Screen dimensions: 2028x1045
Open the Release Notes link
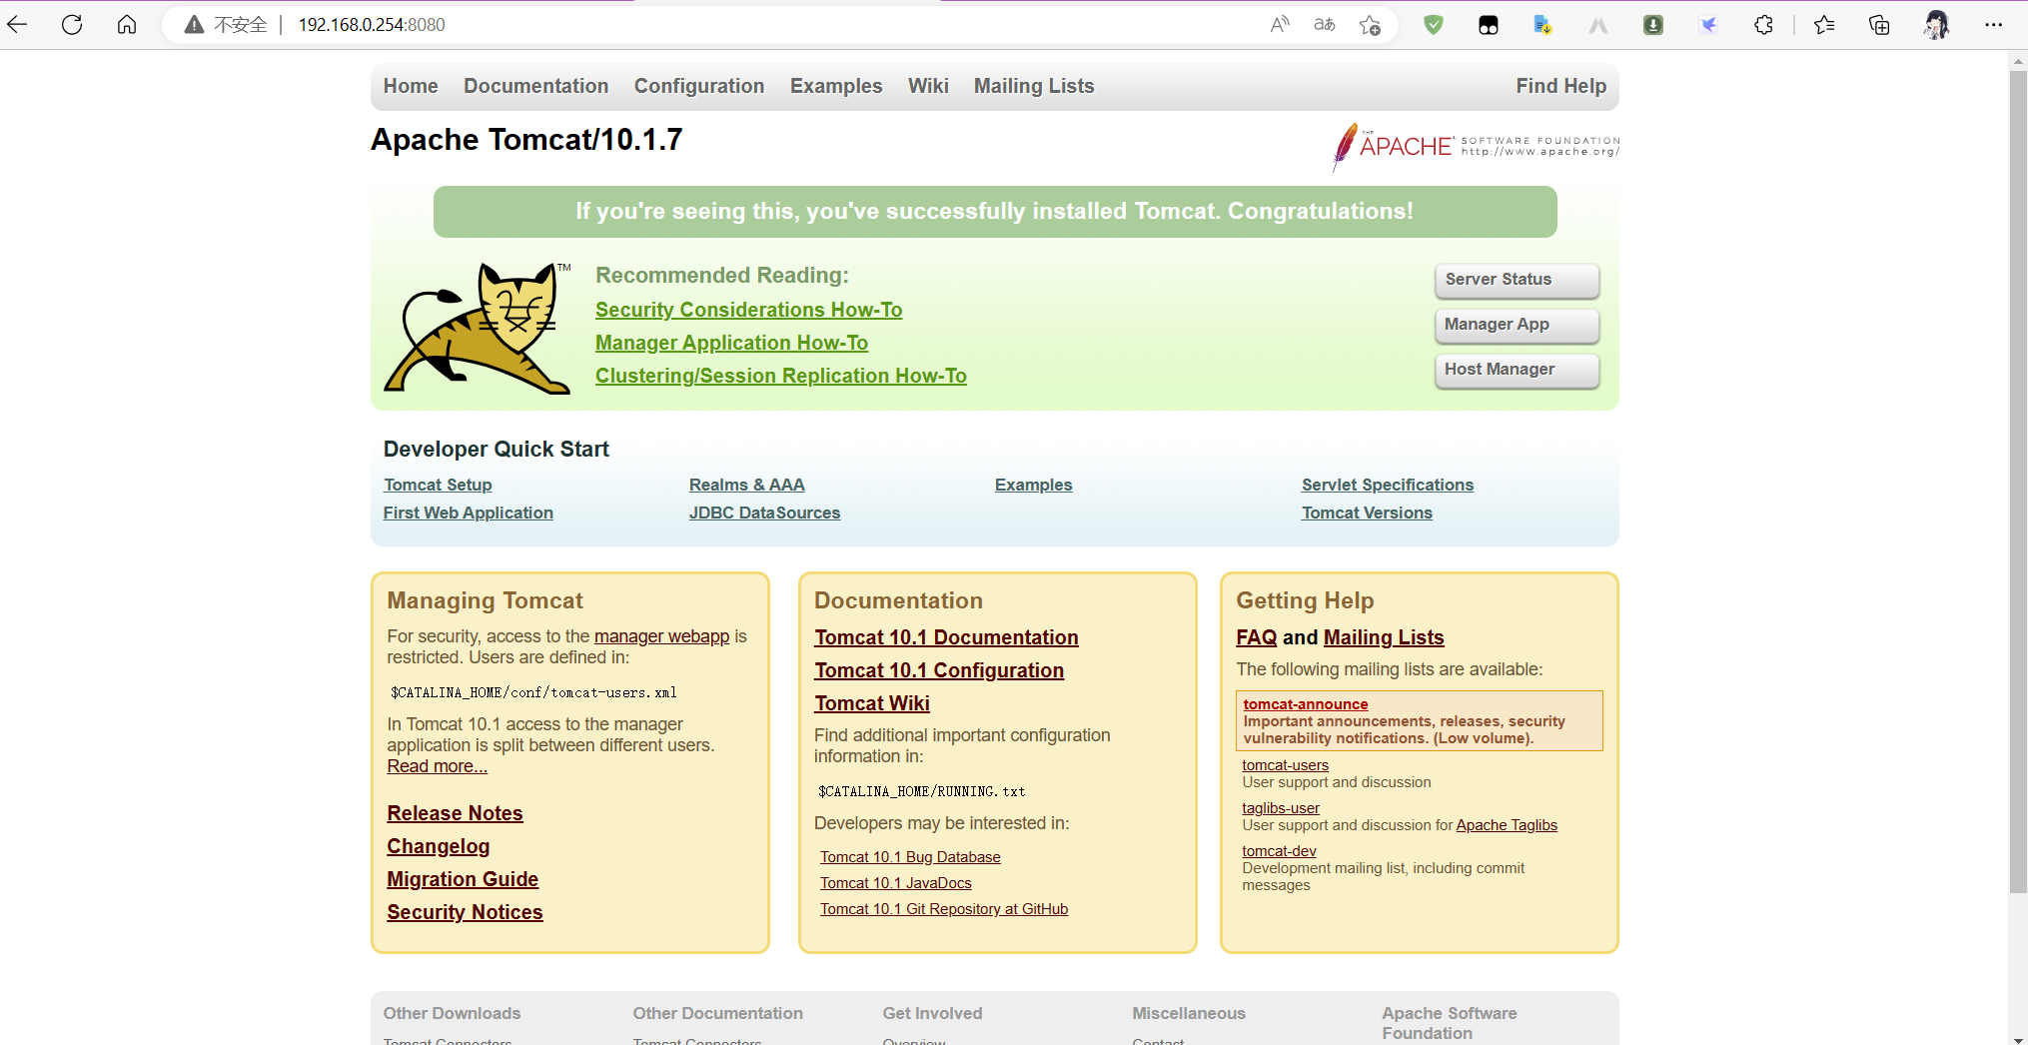pyautogui.click(x=455, y=813)
